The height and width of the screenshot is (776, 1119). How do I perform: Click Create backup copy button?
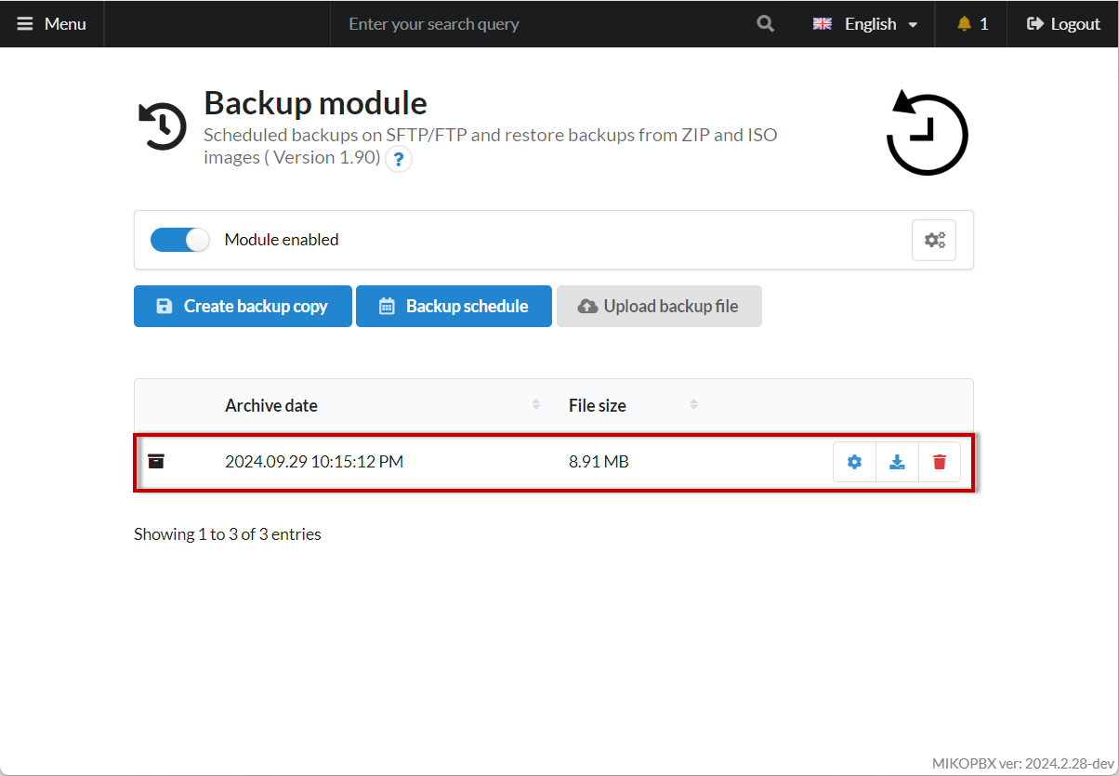pyautogui.click(x=243, y=306)
